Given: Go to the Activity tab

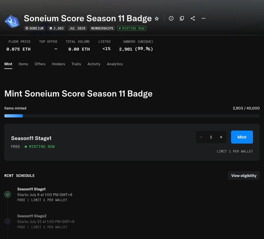Looking at the screenshot, I should (94, 64).
